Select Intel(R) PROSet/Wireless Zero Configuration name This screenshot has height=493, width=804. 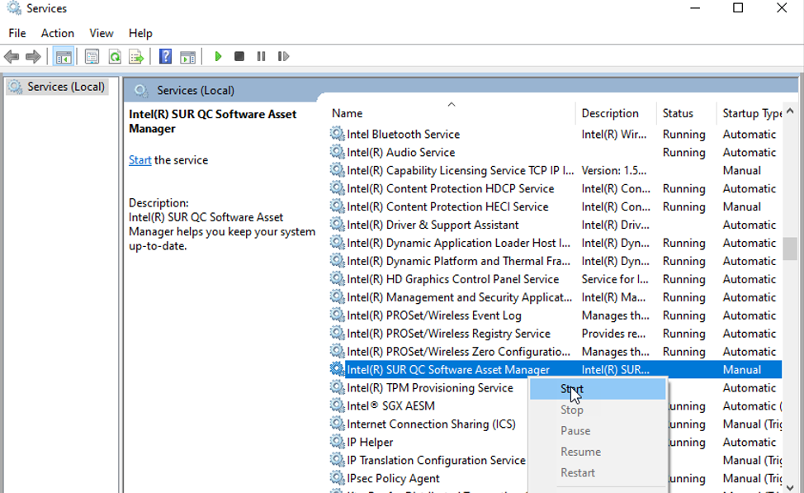pyautogui.click(x=458, y=352)
